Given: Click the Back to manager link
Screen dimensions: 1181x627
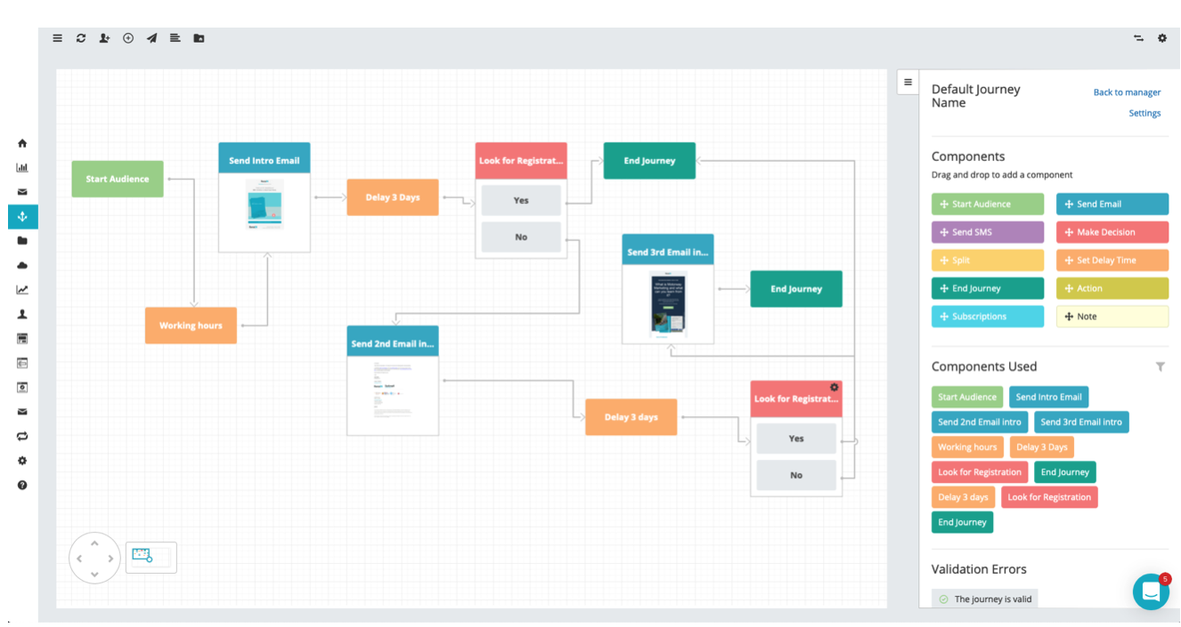Looking at the screenshot, I should [1127, 92].
